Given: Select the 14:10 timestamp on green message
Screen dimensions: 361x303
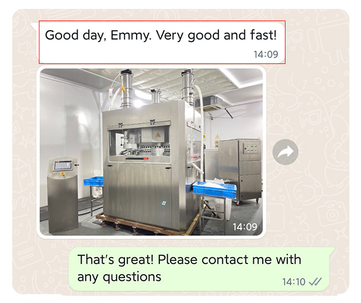Looking at the screenshot, I should coord(294,282).
